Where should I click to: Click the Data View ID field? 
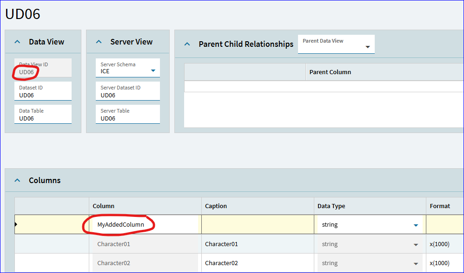43,68
